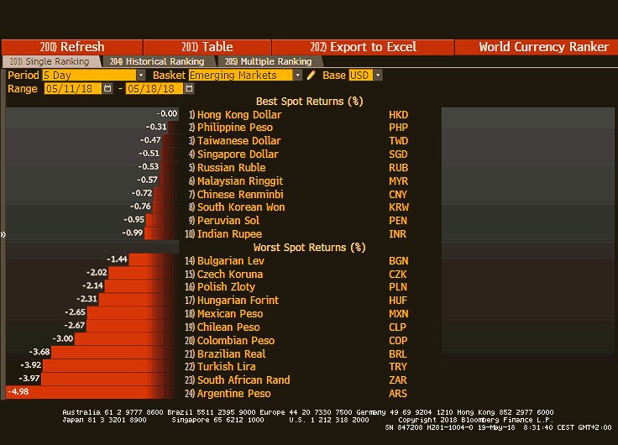Select 1) Hong Kong Dollar
618x445 pixels.
coord(235,115)
